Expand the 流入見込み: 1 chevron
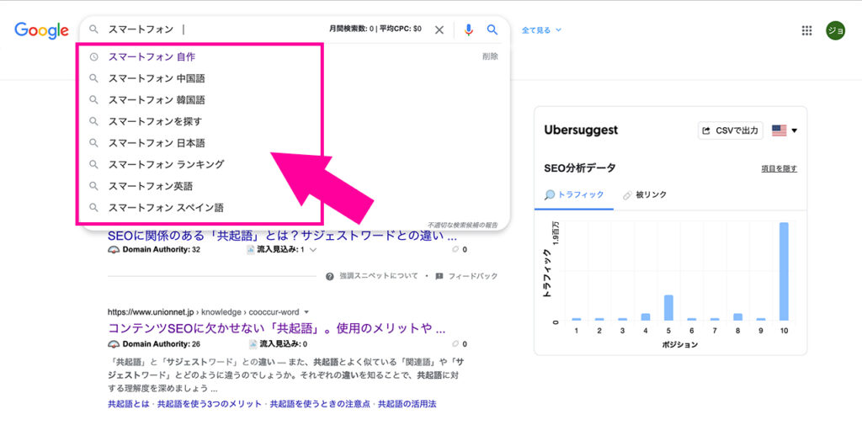 click(x=313, y=250)
